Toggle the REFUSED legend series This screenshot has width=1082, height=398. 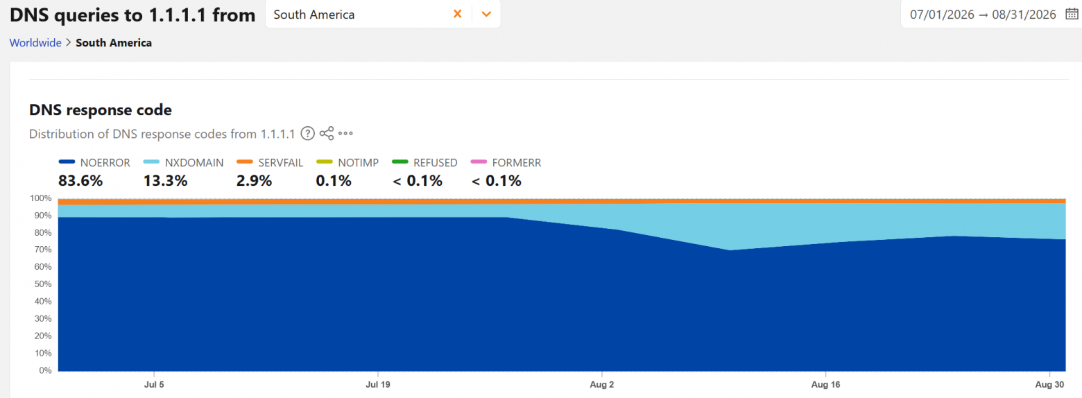[x=424, y=163]
